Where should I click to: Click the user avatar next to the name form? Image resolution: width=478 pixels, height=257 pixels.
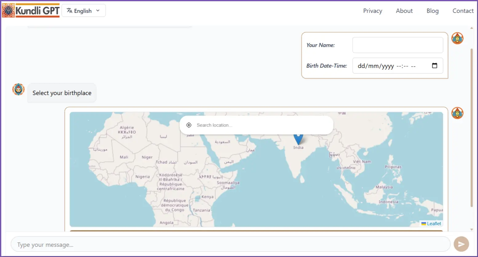(457, 38)
